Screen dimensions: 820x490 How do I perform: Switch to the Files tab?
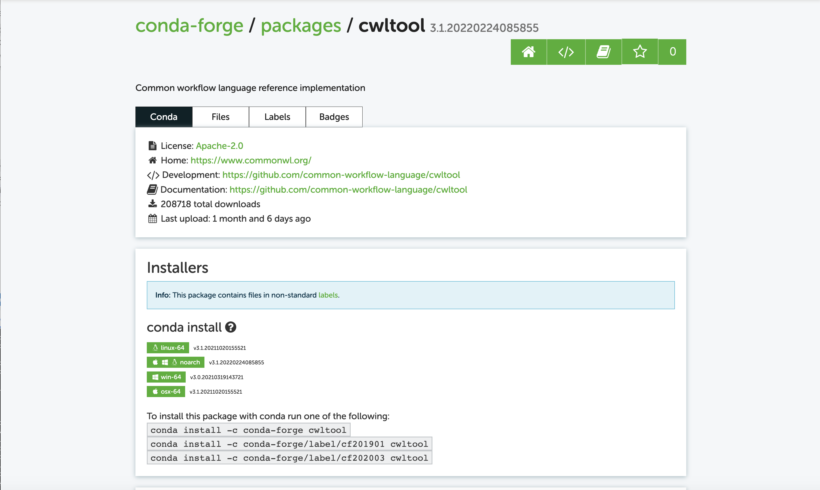coord(220,117)
